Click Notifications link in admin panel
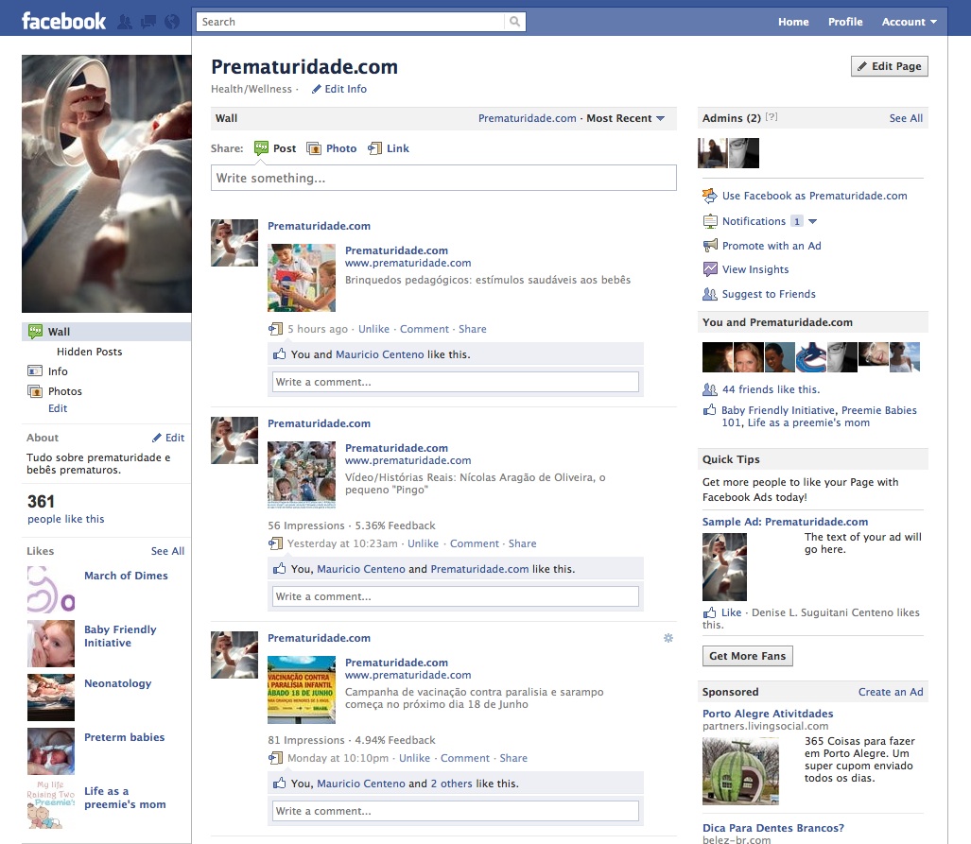 [x=754, y=221]
